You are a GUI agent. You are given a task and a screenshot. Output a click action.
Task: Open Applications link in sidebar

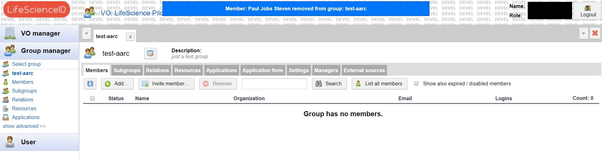pyautogui.click(x=26, y=117)
